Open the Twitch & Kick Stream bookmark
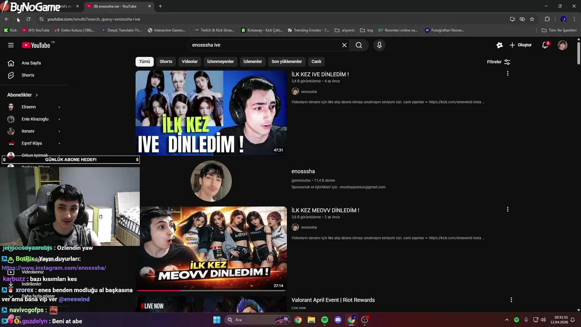The height and width of the screenshot is (327, 581). [x=214, y=30]
